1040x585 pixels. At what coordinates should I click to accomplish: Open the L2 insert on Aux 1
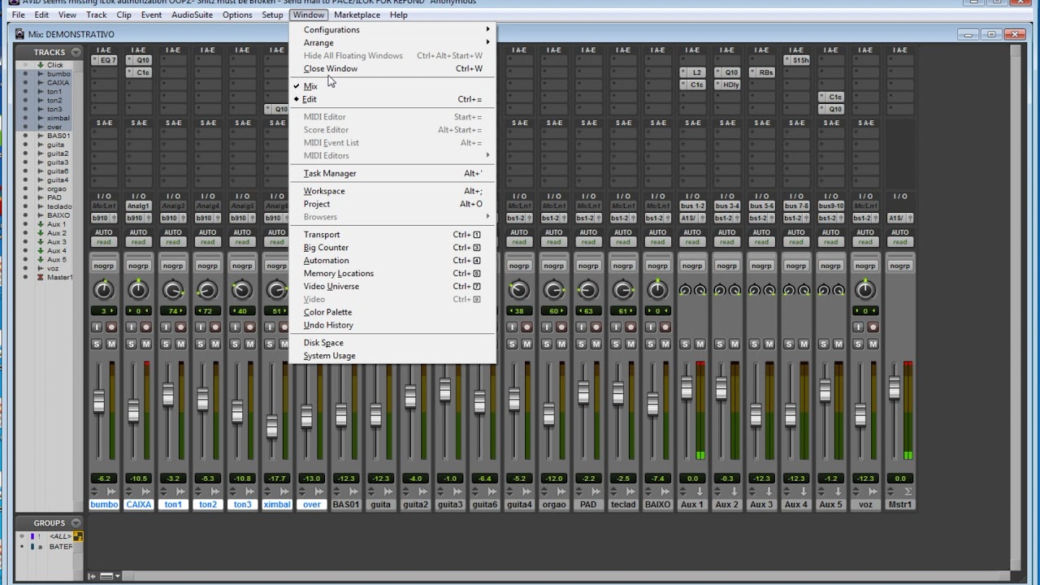coord(695,72)
